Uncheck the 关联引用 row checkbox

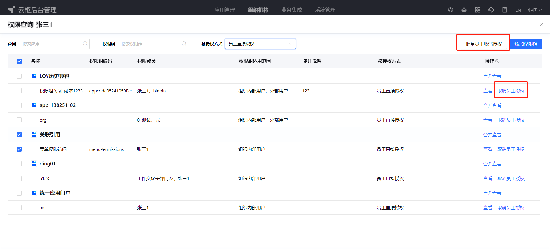pyautogui.click(x=19, y=135)
